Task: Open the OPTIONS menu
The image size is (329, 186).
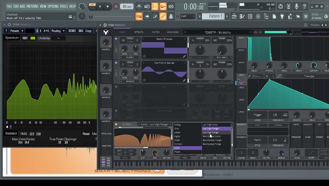Action: (x=53, y=6)
